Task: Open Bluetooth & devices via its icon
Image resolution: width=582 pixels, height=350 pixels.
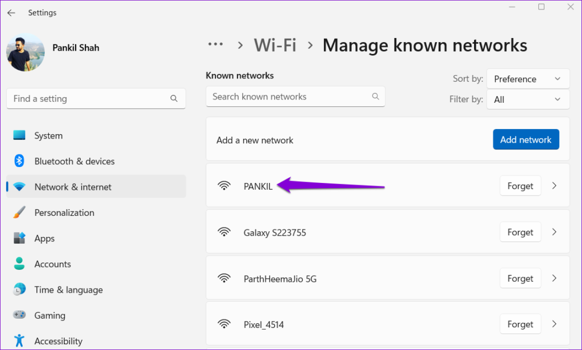Action: click(x=19, y=161)
